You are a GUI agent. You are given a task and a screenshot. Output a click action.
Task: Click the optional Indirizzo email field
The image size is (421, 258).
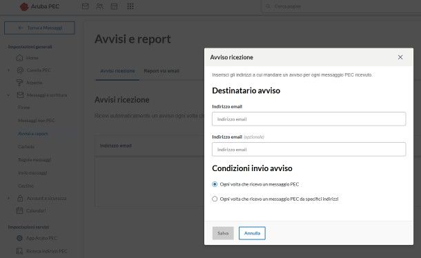309,149
